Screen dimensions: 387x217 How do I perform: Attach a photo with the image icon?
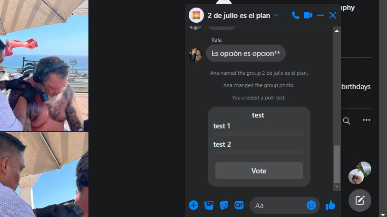coord(209,205)
